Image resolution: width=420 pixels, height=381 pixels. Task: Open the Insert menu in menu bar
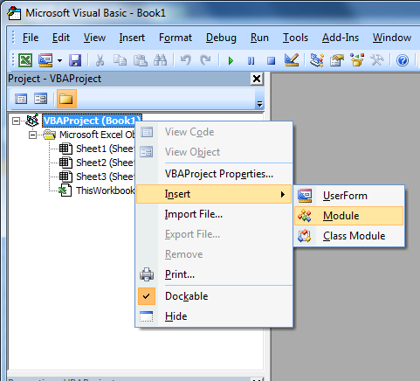[132, 38]
